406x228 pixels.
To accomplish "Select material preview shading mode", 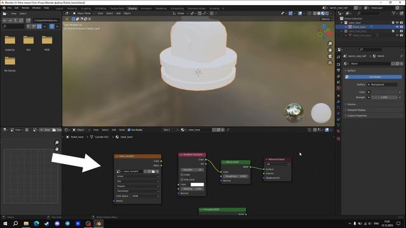I will (323, 13).
